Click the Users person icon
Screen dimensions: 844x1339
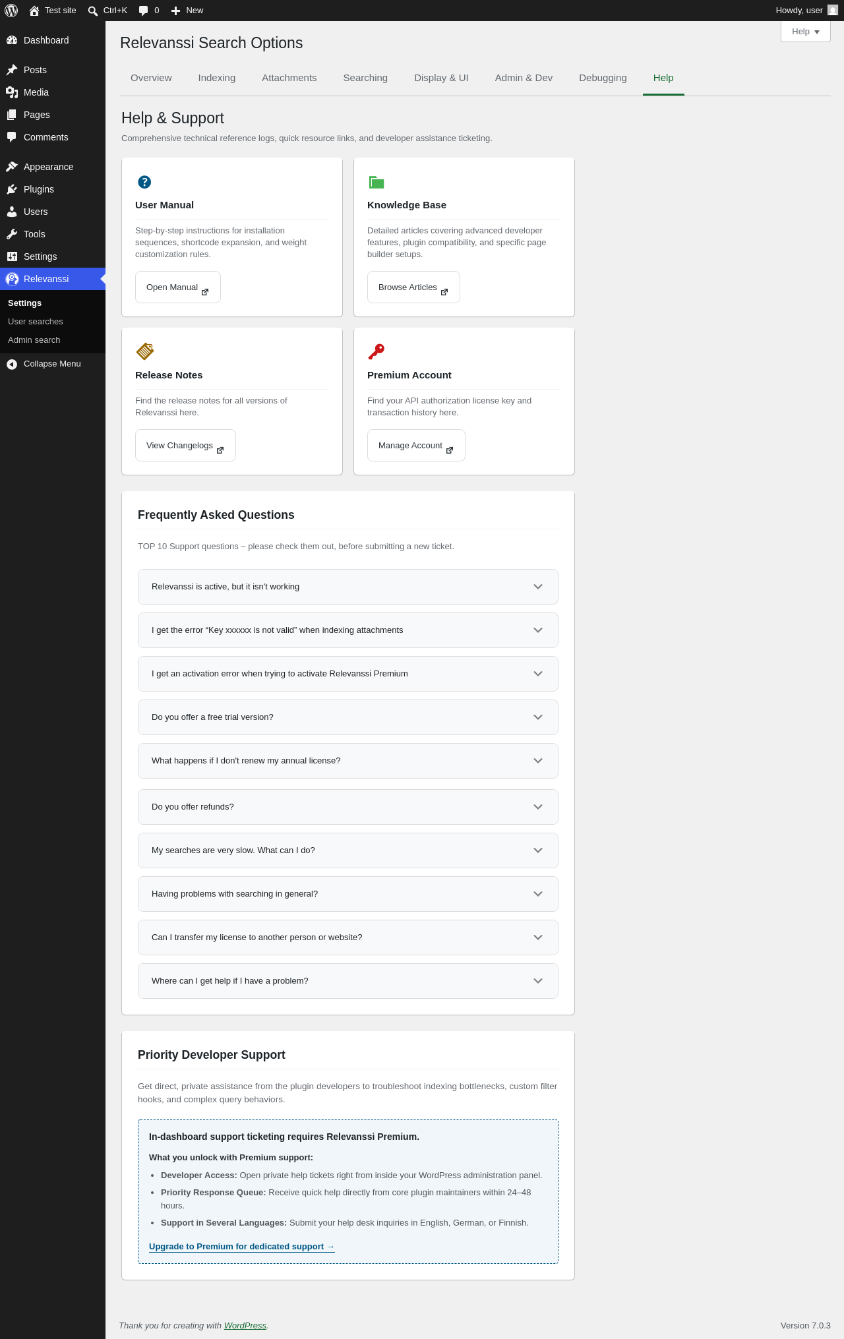coord(12,212)
